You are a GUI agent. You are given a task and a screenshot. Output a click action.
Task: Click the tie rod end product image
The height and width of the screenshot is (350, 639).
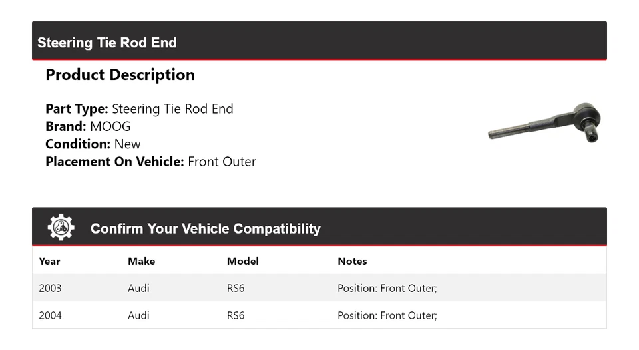coord(544,124)
